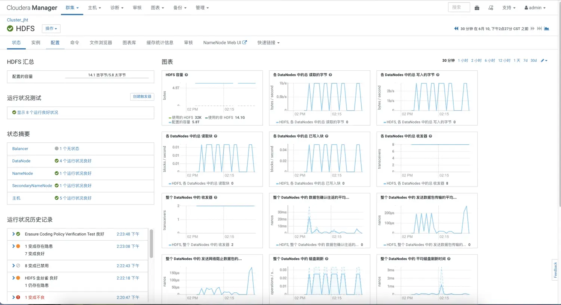Click help icon next to 总 读取块
Image resolution: width=561 pixels, height=305 pixels.
[215, 136]
